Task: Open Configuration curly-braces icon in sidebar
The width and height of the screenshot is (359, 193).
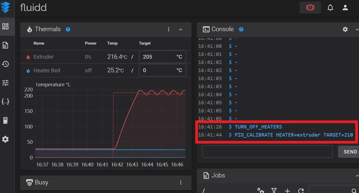Action: click(x=5, y=102)
